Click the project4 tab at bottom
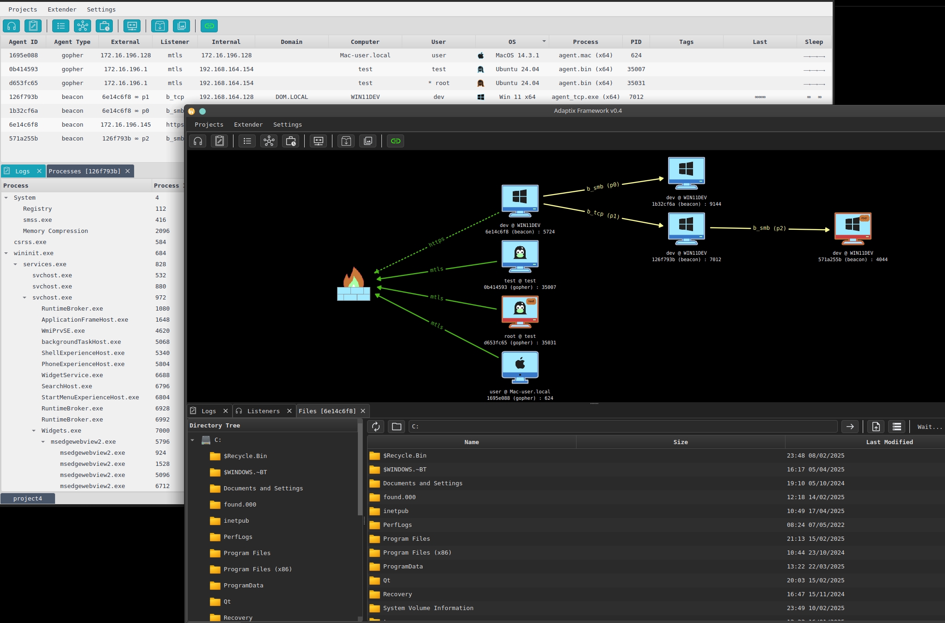 pyautogui.click(x=28, y=498)
